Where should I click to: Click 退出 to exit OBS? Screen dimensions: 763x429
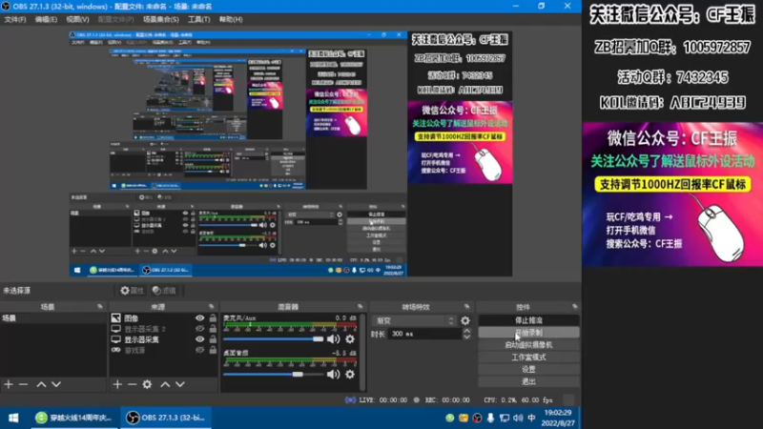click(x=528, y=381)
